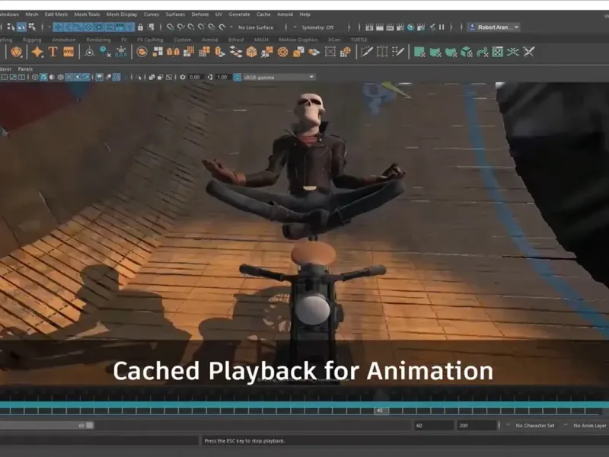Image resolution: width=609 pixels, height=457 pixels.
Task: Open the No Character Set dropdown
Action: click(535, 426)
